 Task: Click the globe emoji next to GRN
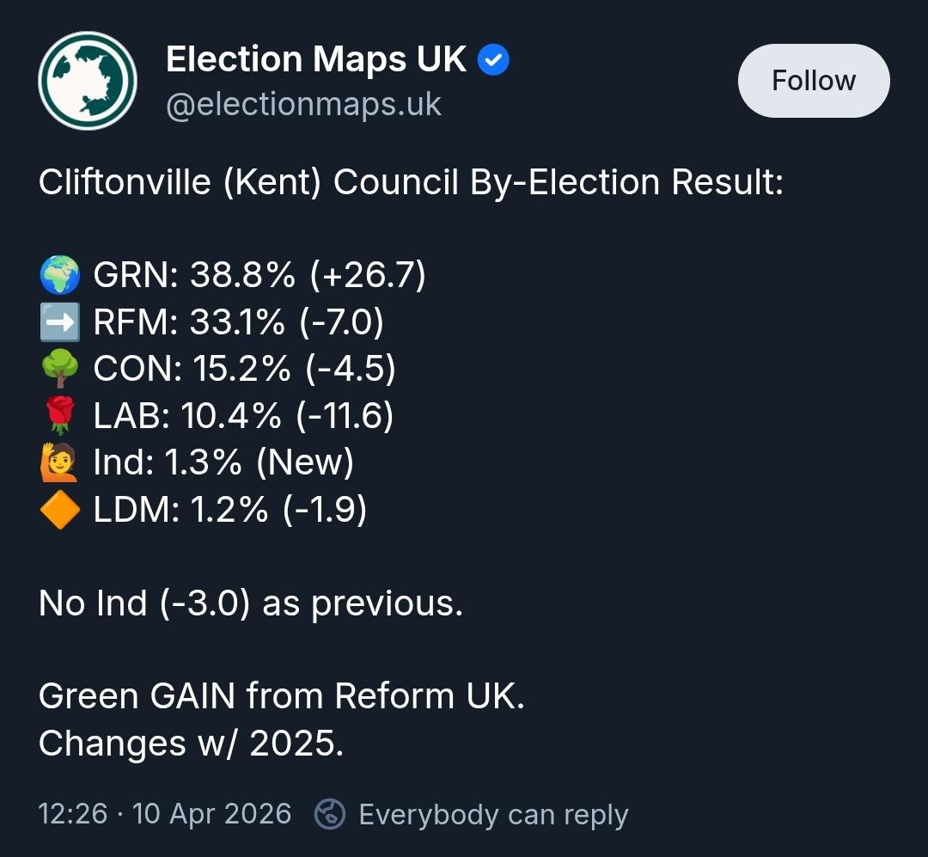60,275
